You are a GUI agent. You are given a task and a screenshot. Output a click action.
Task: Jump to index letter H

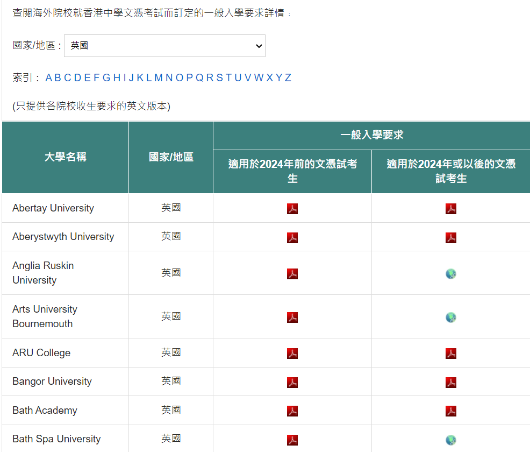pos(117,78)
